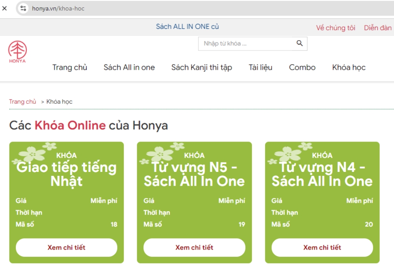The width and height of the screenshot is (394, 276).
Task: Click Miễn phí price on N5 card
Action: pyautogui.click(x=232, y=201)
